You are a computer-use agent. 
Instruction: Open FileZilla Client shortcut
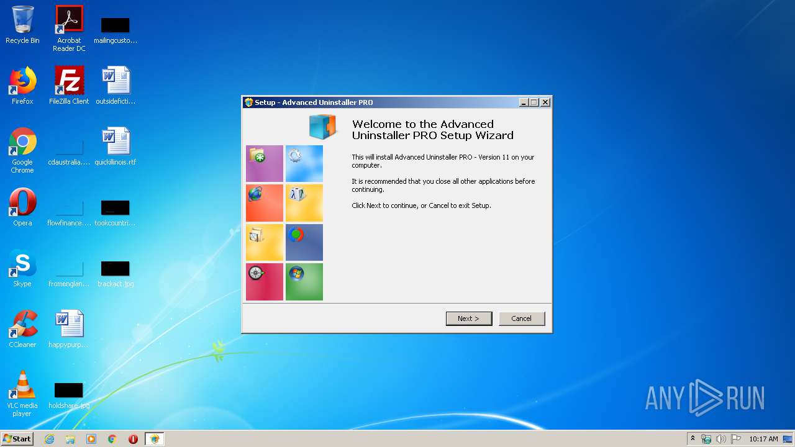[x=69, y=86]
